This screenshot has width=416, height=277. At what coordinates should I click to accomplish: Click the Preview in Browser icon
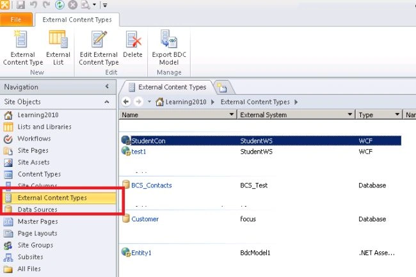85,4
